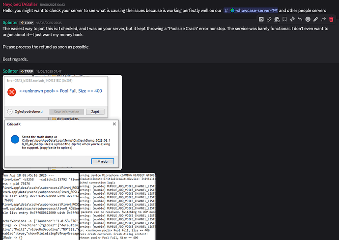Open NeyojoeGTABaller's user profile
This screenshot has height=240, width=339.
coord(20,4)
